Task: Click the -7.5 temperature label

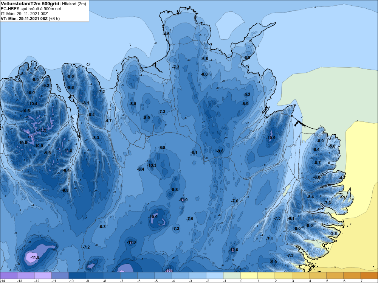Action: pos(277,218)
